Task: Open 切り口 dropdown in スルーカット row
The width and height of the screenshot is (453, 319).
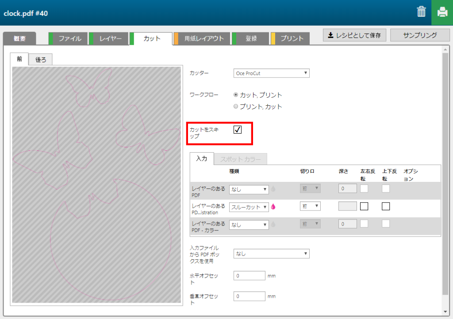Action: point(310,206)
